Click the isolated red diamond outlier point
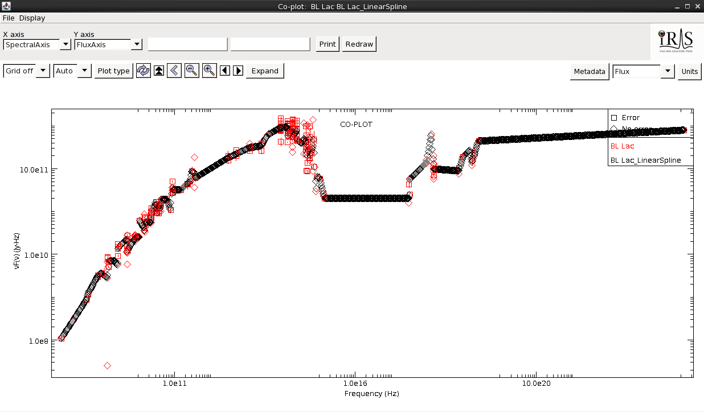 (107, 365)
